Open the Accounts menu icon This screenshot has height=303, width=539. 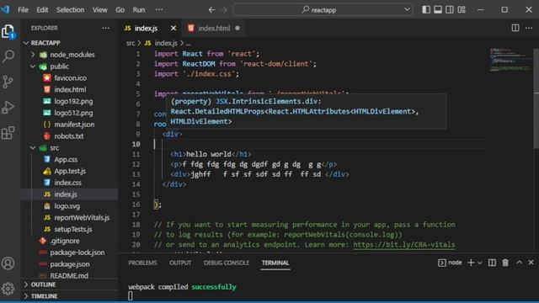(8, 263)
